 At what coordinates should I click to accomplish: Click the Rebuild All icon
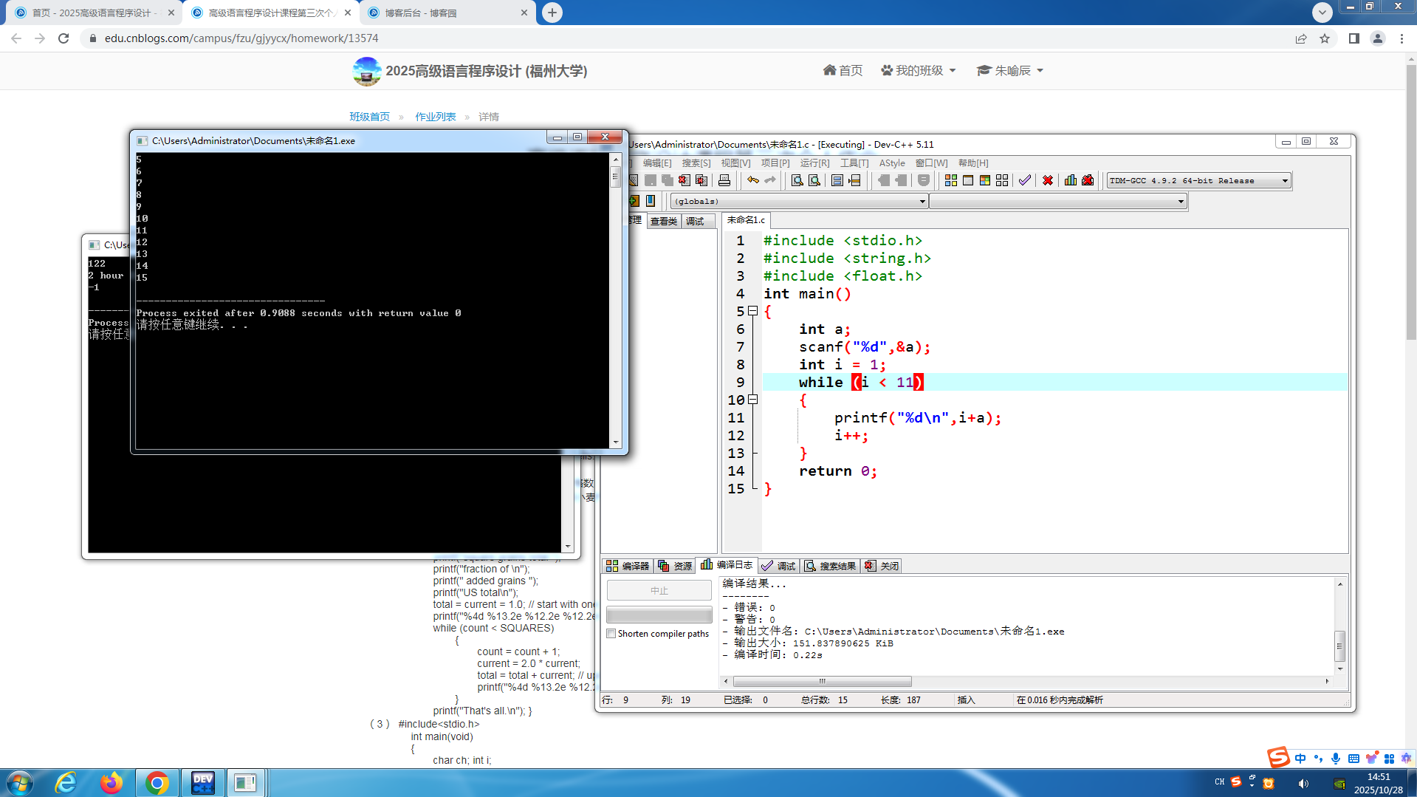pos(1002,180)
